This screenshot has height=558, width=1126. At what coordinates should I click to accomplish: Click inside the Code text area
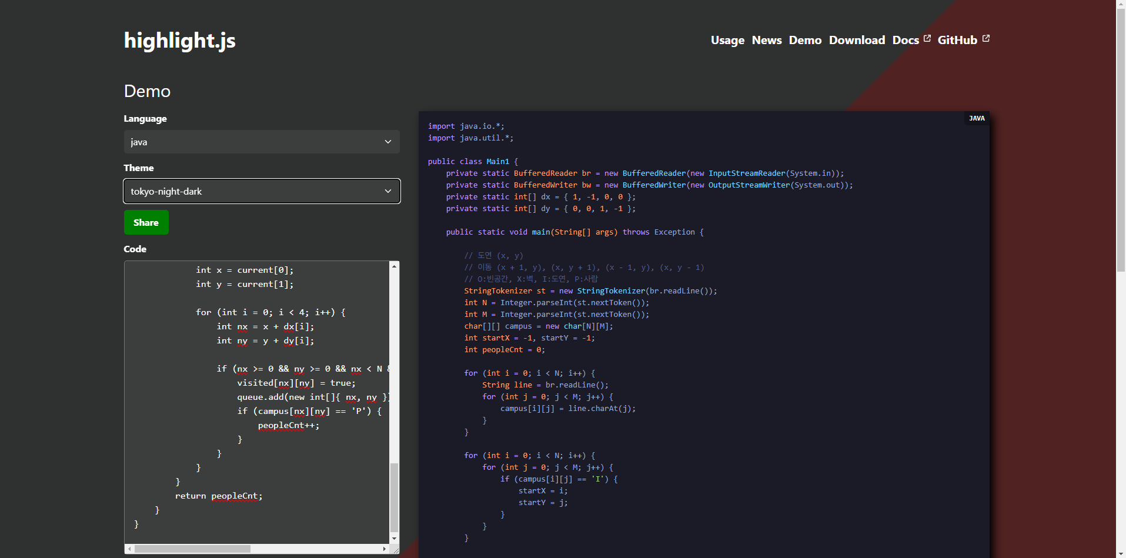tap(257, 402)
